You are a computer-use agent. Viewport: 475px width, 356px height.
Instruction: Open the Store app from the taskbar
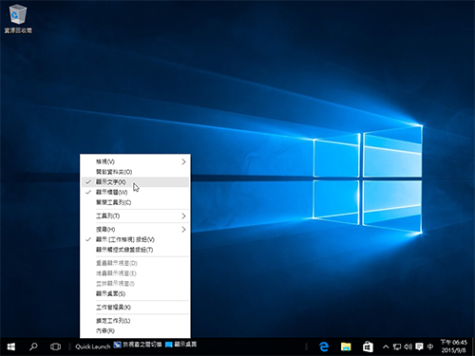[368, 347]
